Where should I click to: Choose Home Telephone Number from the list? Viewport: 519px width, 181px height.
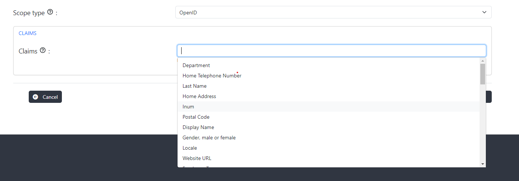(212, 76)
